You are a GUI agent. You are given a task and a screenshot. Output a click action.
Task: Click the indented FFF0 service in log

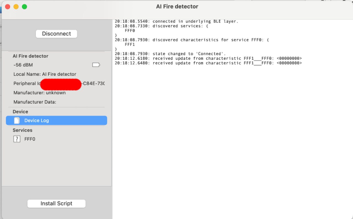tap(130, 31)
